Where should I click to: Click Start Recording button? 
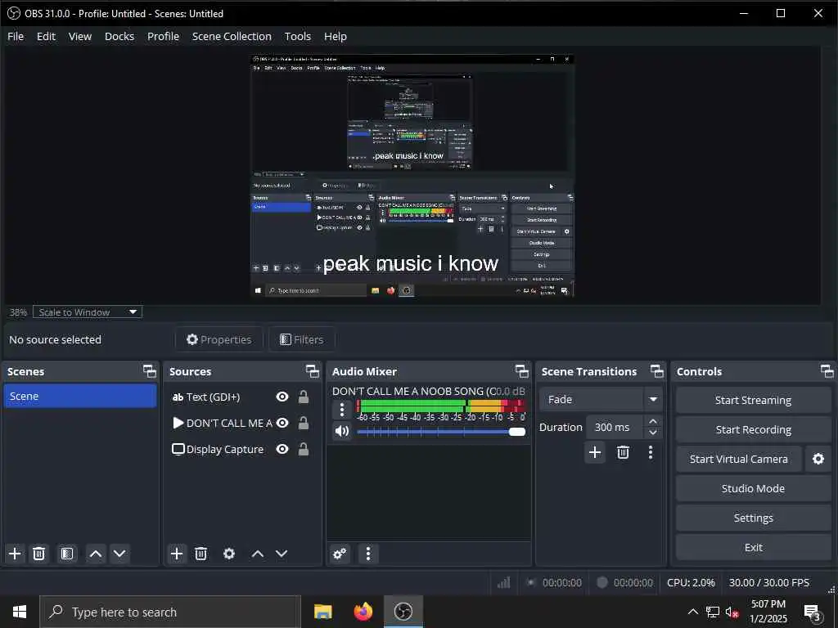click(x=753, y=429)
